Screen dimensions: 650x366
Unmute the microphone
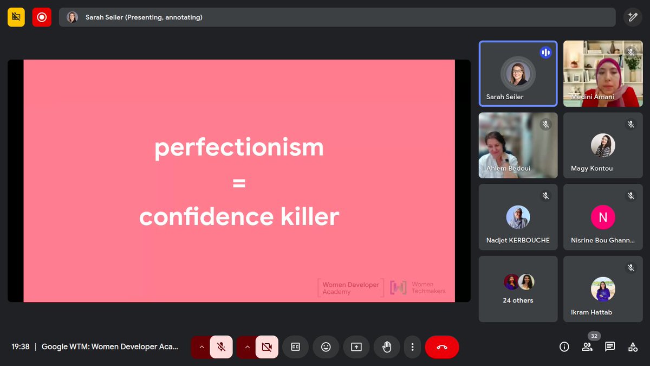(x=222, y=347)
